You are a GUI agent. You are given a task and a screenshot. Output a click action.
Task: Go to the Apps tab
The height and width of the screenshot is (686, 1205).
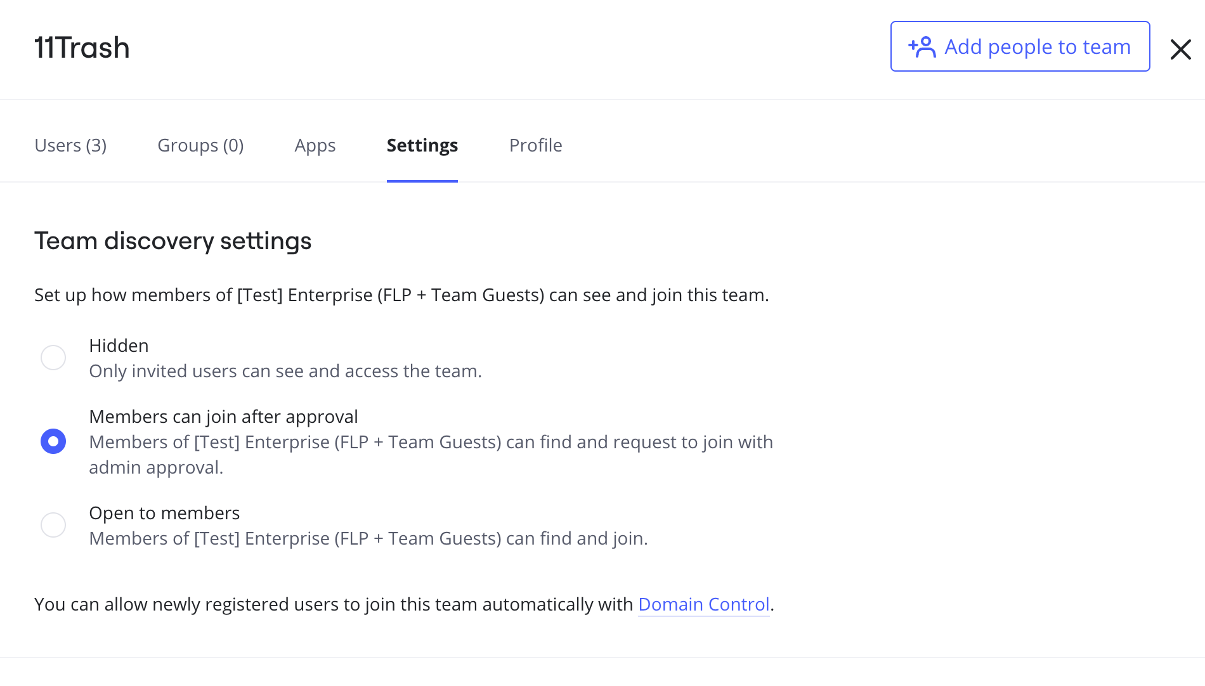[315, 145]
